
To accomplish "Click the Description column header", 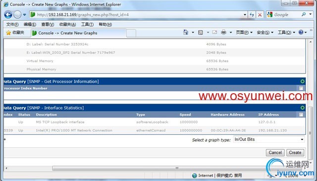I will coord(46,115).
